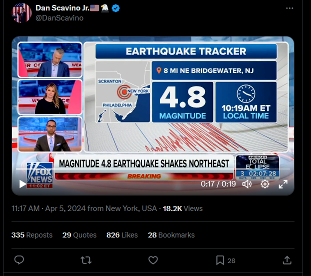Bookmark the post with bookmark icon
311x276 pixels.
pyautogui.click(x=220, y=260)
